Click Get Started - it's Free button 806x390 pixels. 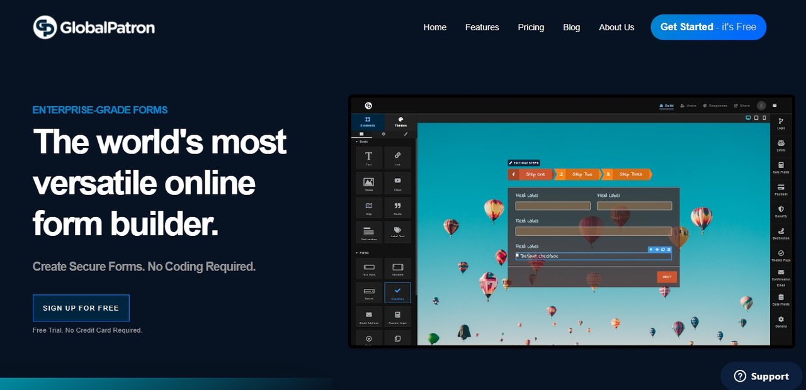[708, 27]
